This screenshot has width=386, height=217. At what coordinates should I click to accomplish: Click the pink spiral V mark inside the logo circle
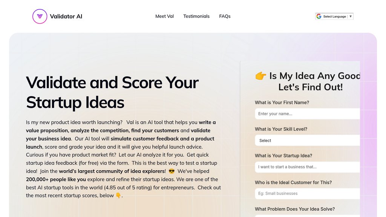point(39,16)
